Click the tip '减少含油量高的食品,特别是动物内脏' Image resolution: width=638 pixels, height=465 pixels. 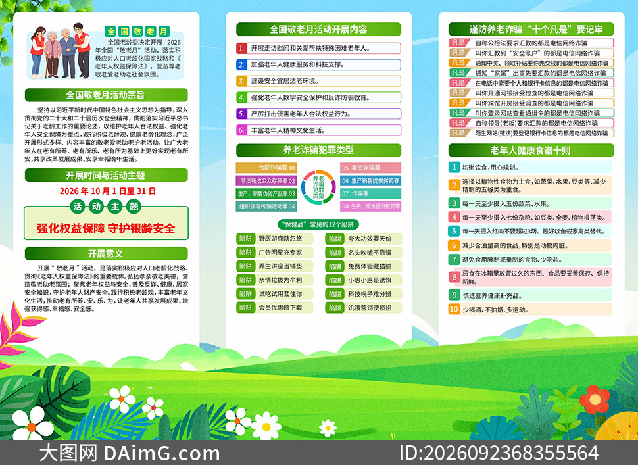coord(529,245)
